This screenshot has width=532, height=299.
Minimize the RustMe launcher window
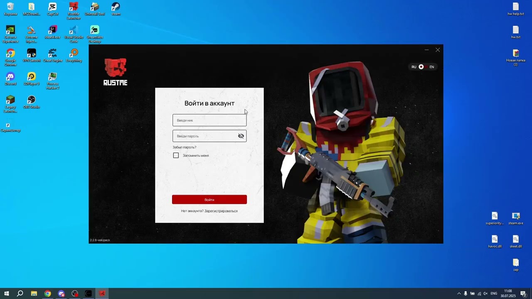click(x=426, y=50)
